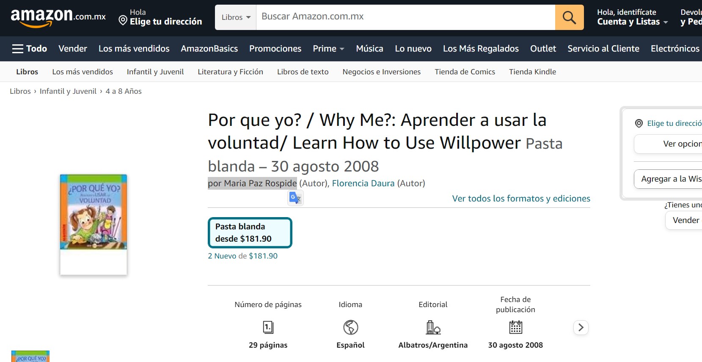Click the Vender button in sidebar
702x362 pixels.
683,220
